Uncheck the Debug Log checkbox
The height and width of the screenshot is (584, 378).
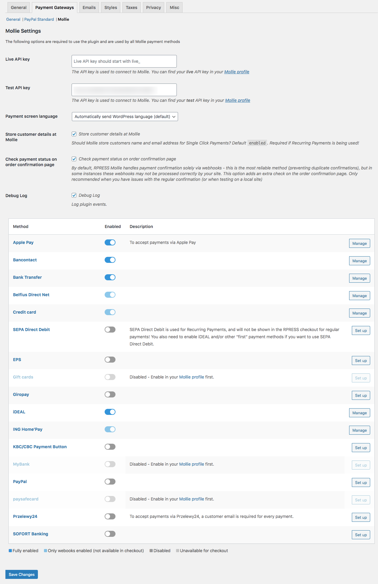point(74,195)
